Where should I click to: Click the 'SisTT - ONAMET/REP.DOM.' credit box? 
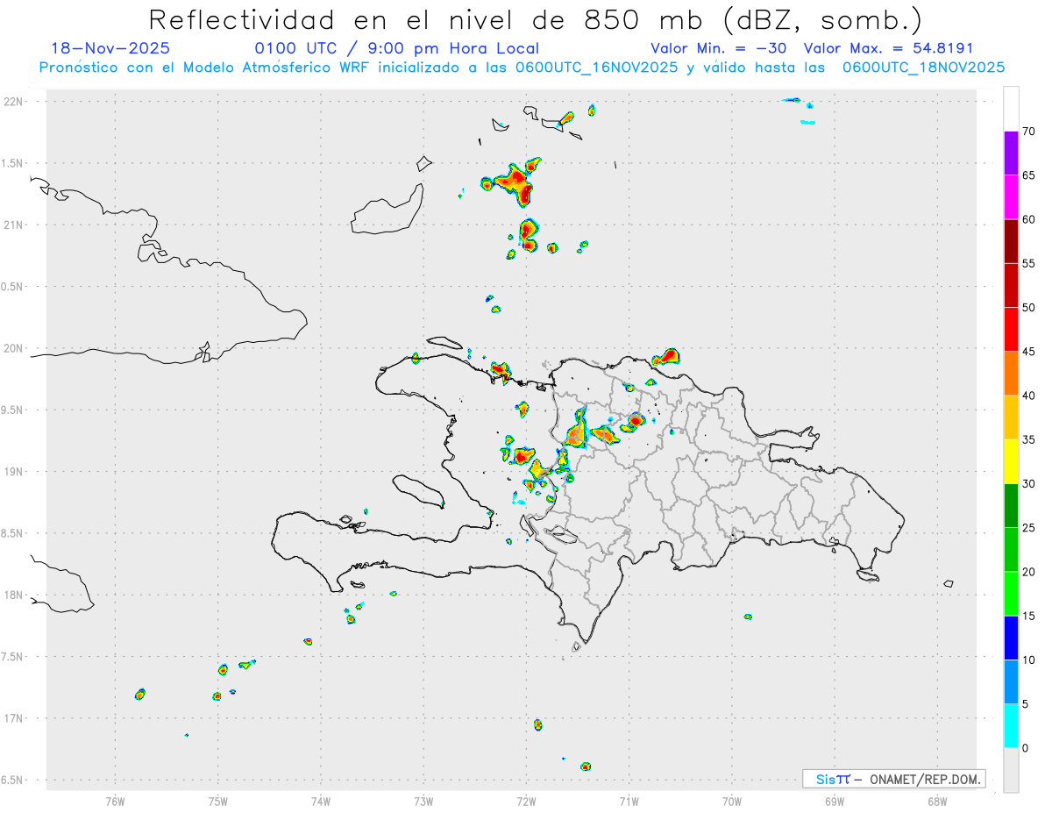pyautogui.click(x=893, y=779)
